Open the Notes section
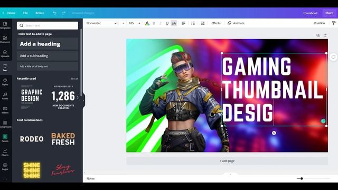Image resolution: width=338 pixels, height=190 pixels. (90, 178)
